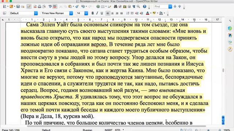The width and height of the screenshot is (234, 131).
Task: Click vertical scrollbar thumb
Action: (x=223, y=70)
